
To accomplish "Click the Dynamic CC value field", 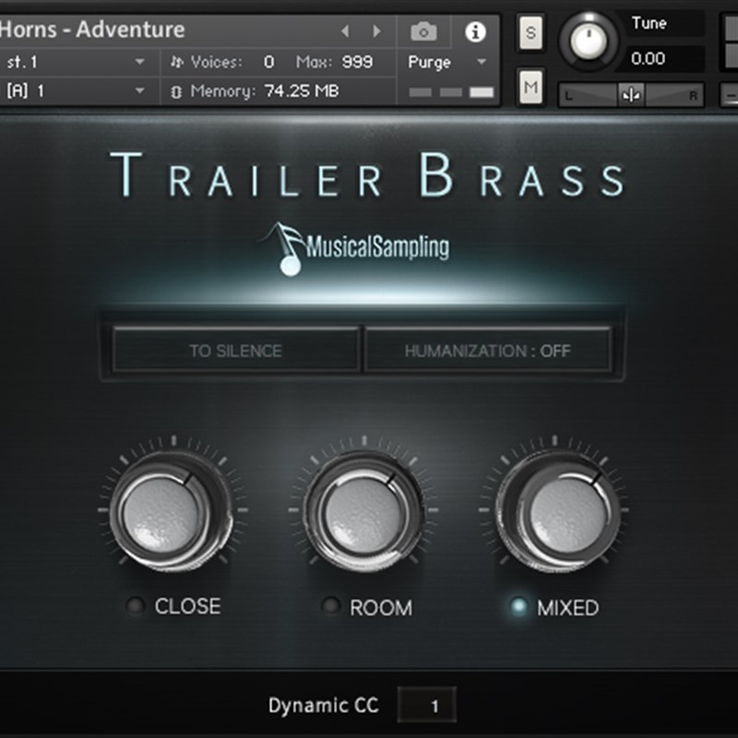I will click(x=426, y=705).
